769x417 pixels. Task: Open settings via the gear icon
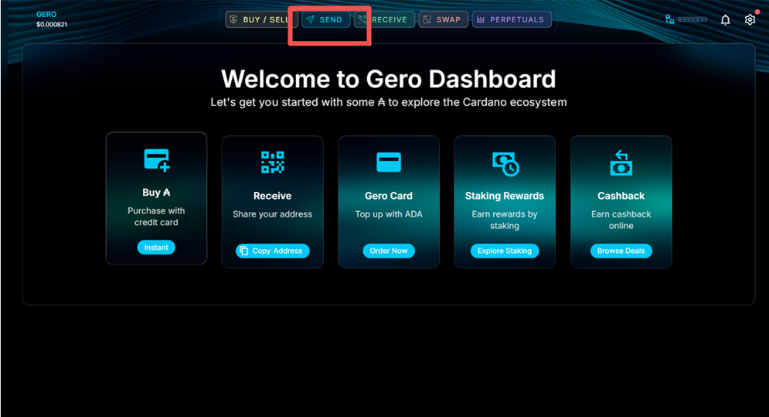click(x=750, y=20)
